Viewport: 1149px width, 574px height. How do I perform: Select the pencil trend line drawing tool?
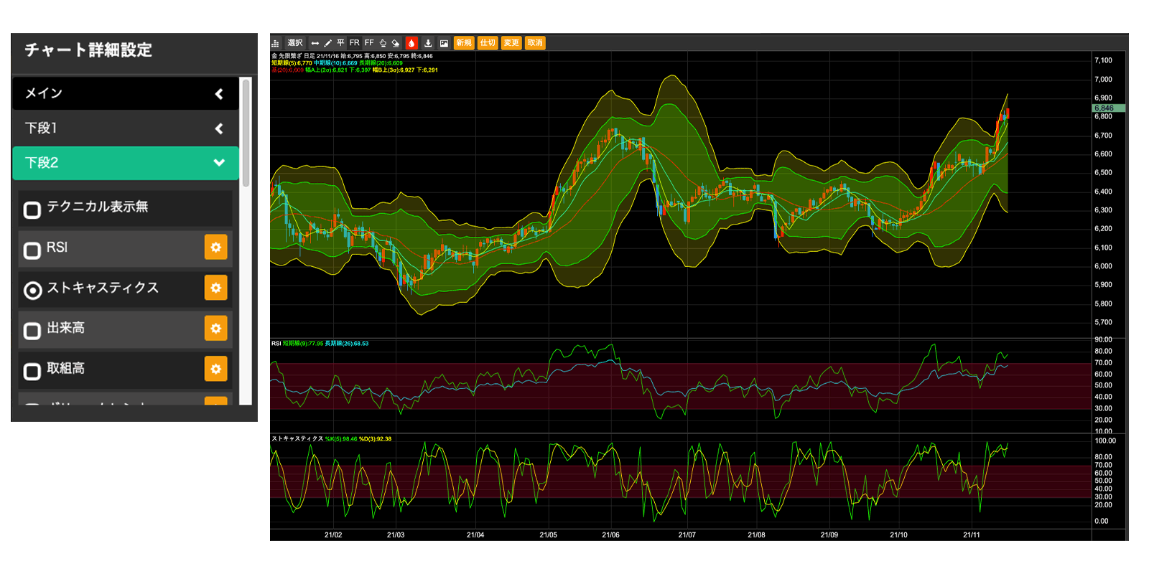[x=327, y=44]
